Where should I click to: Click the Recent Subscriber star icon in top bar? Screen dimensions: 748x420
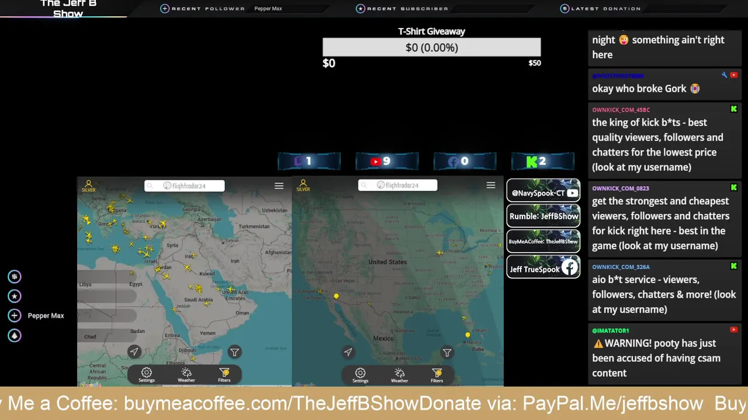pos(361,9)
